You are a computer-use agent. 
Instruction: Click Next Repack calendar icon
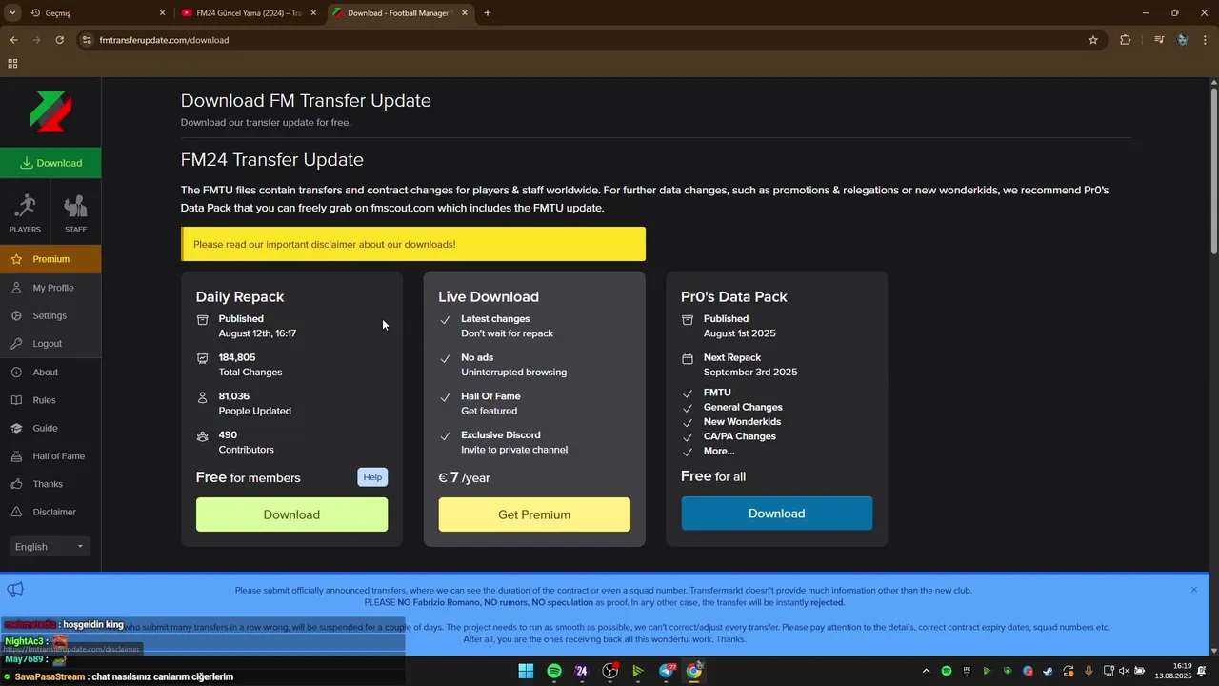pyautogui.click(x=688, y=359)
